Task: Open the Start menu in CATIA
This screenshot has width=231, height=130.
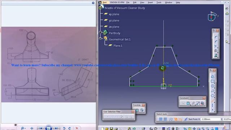Action: [104, 3]
